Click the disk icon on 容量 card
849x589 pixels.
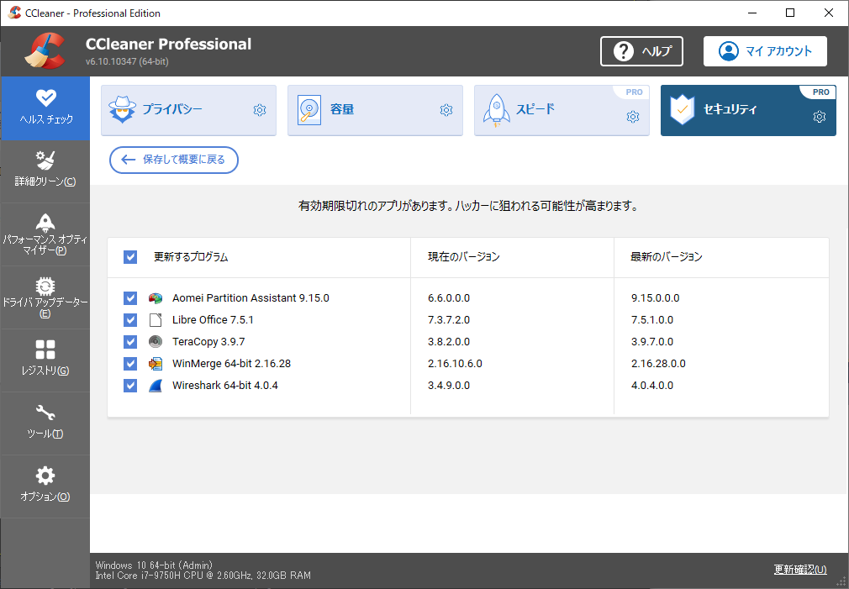[309, 110]
